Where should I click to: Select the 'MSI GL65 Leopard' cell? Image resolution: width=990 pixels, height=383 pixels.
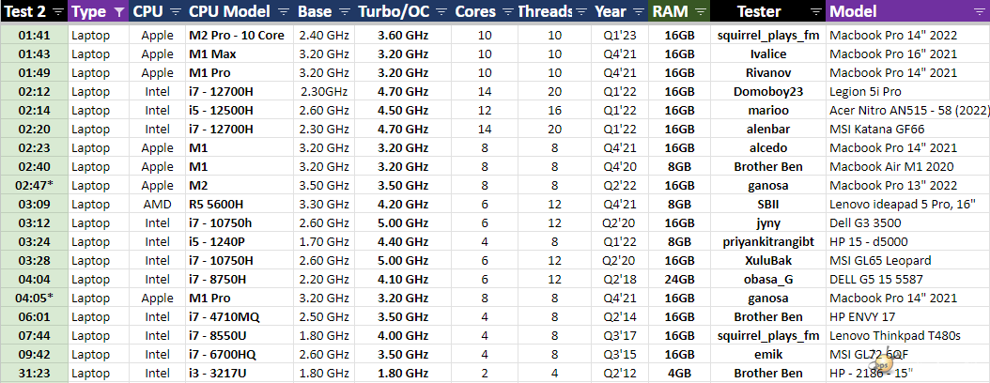pyautogui.click(x=908, y=261)
